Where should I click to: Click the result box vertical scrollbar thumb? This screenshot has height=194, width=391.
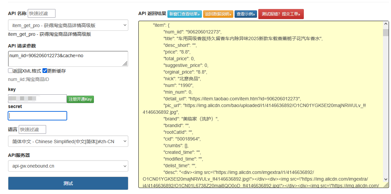point(386,32)
